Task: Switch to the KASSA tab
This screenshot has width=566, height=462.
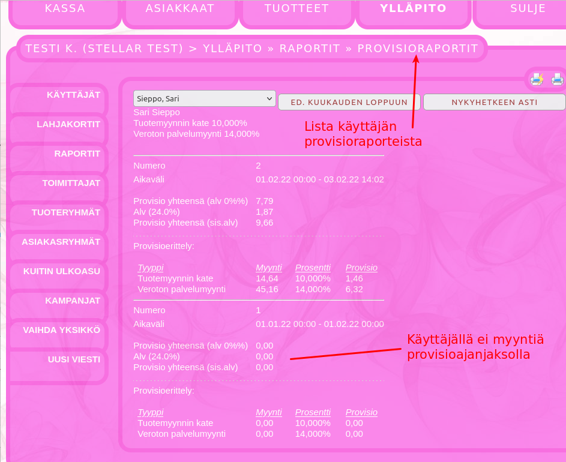Action: point(64,8)
